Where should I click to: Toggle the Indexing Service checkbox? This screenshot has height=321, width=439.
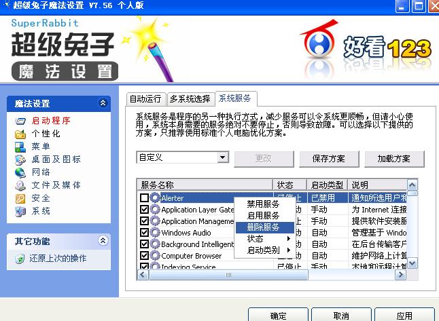[144, 266]
